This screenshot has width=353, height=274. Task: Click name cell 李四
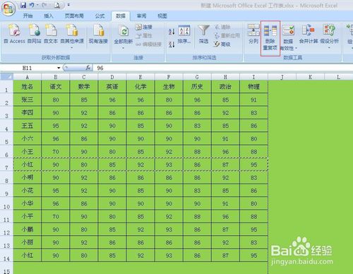[x=28, y=112]
